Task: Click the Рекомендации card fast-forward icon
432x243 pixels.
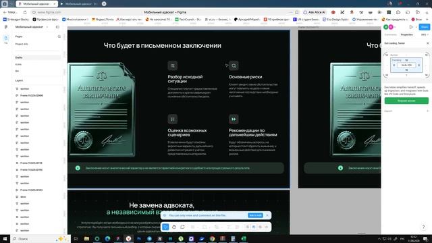Action: click(234, 119)
